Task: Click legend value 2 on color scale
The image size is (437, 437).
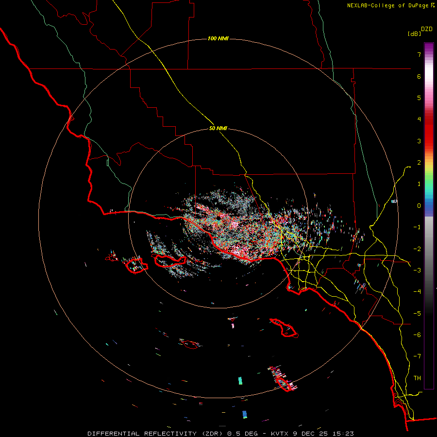Action: (419, 163)
